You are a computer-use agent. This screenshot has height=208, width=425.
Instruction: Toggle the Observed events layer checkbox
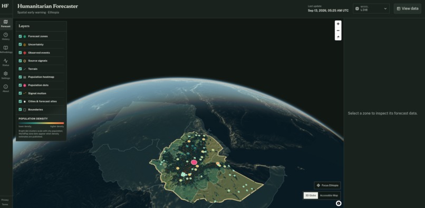click(20, 53)
